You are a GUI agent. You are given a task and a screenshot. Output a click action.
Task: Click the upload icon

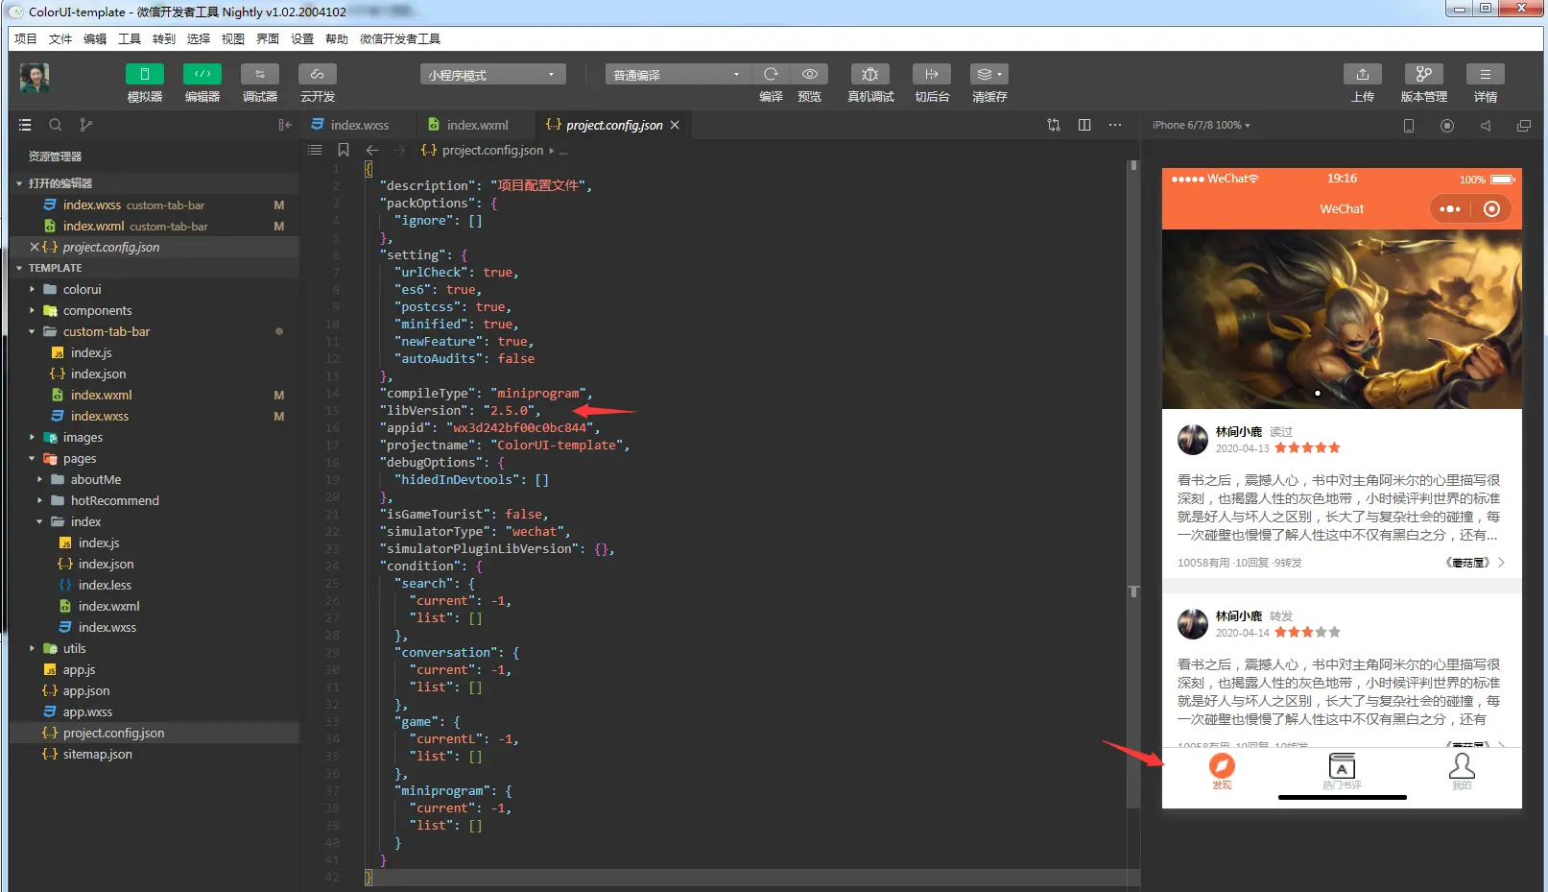(x=1363, y=74)
